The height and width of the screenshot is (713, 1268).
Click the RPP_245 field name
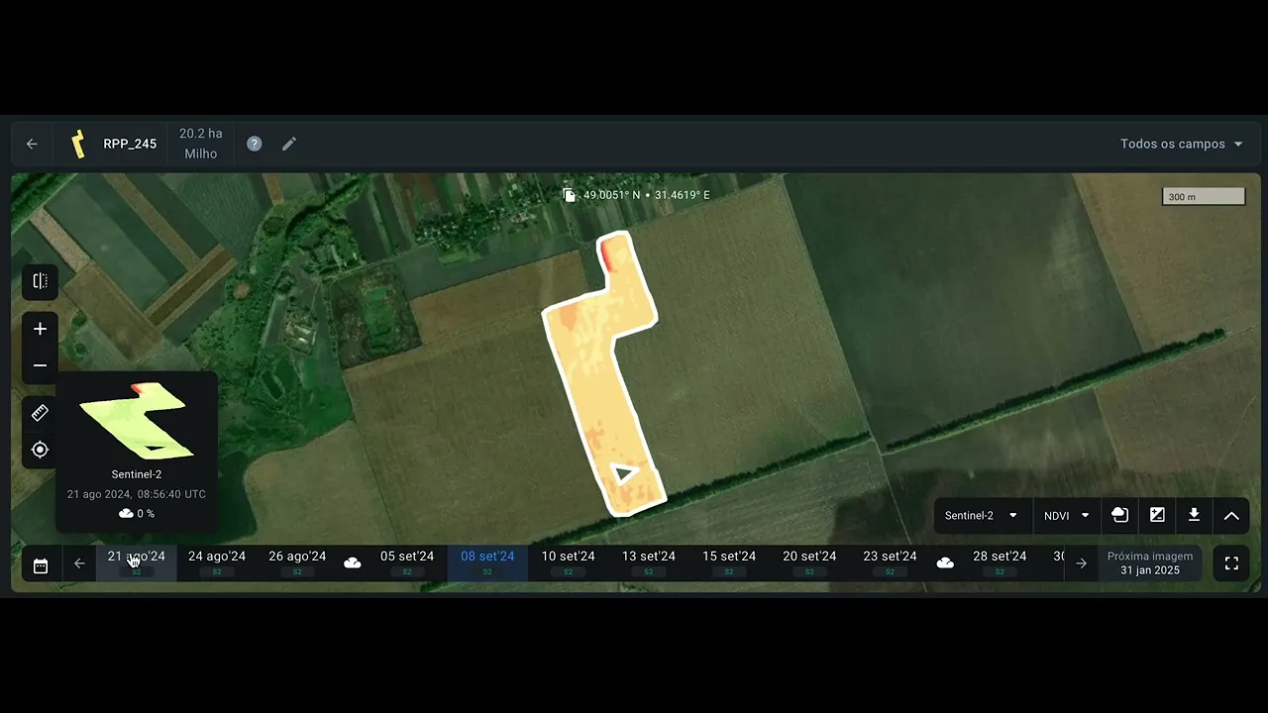[x=130, y=144]
